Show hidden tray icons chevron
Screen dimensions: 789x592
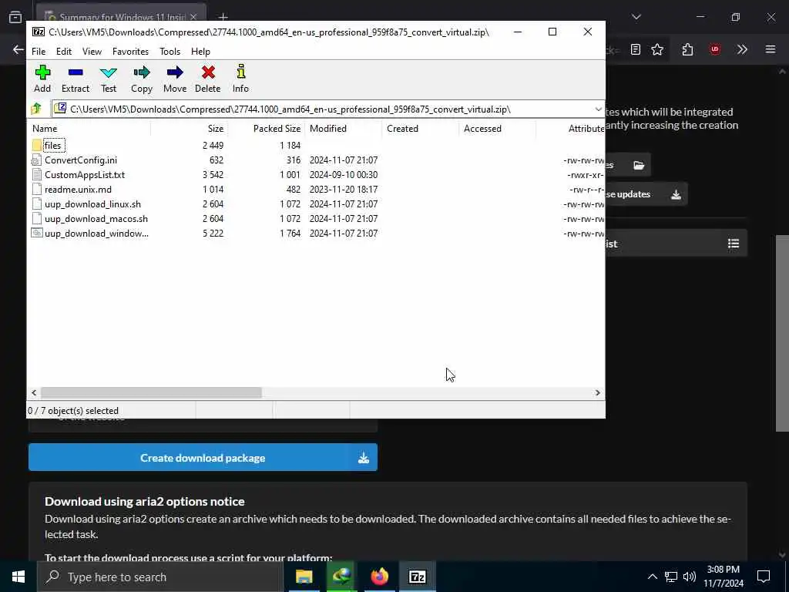click(x=652, y=577)
